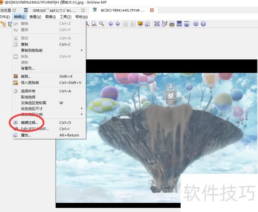Click the 选择所有 select-all icon

15,91
